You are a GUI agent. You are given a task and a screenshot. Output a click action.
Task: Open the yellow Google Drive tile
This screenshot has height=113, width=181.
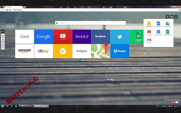pyautogui.click(x=63, y=51)
